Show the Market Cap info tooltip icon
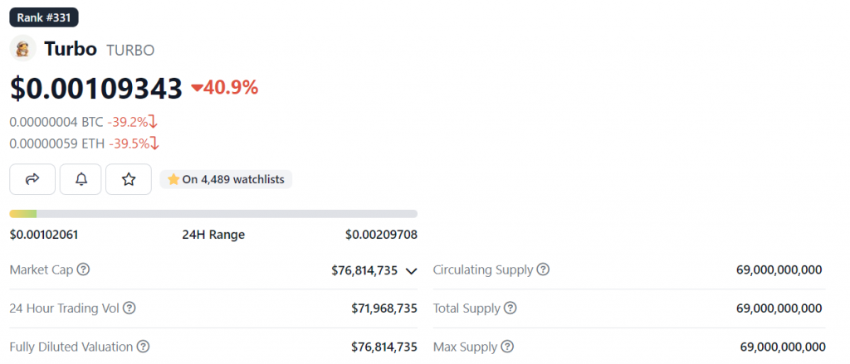This screenshot has height=364, width=850. tap(83, 269)
